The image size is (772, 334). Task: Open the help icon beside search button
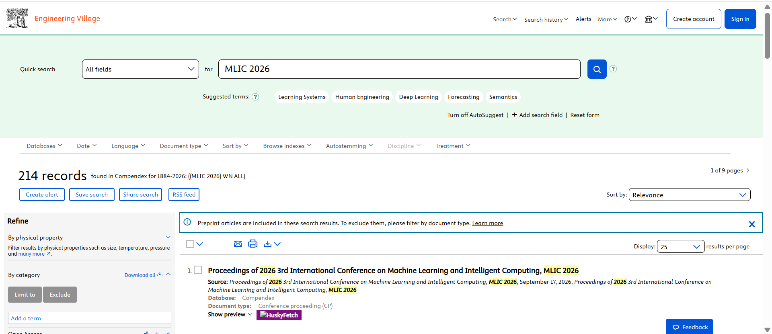click(613, 69)
